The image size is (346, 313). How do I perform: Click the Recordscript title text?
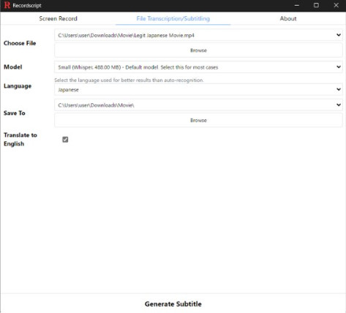27,5
